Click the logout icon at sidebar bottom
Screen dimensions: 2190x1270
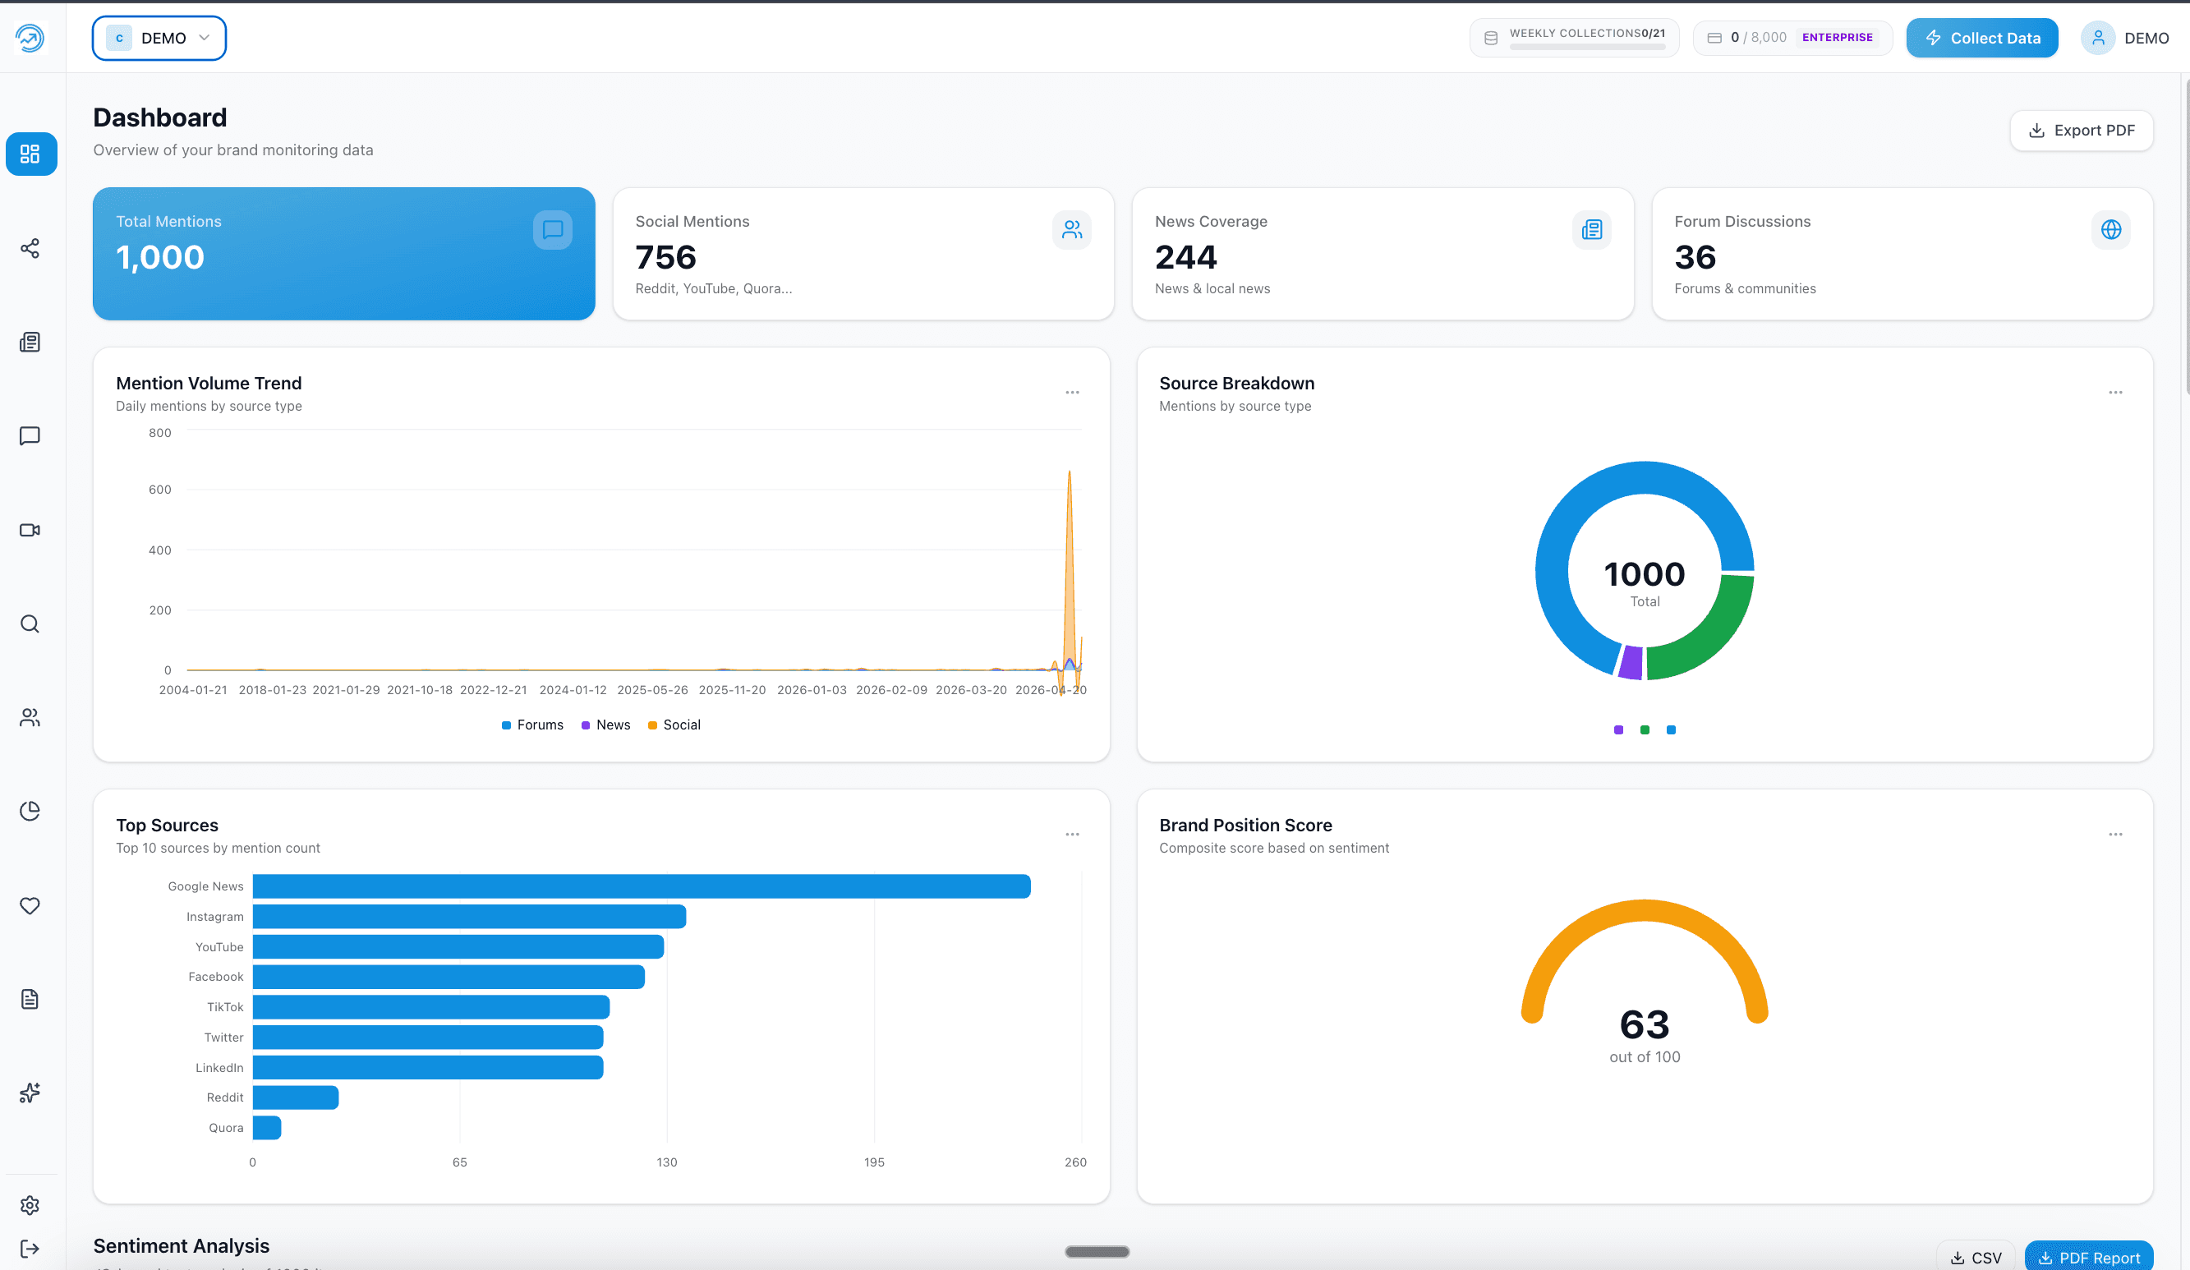(30, 1249)
